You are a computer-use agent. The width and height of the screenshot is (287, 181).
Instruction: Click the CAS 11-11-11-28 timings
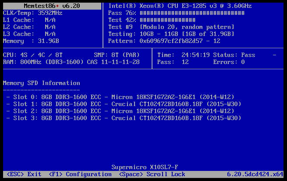tap(113, 62)
